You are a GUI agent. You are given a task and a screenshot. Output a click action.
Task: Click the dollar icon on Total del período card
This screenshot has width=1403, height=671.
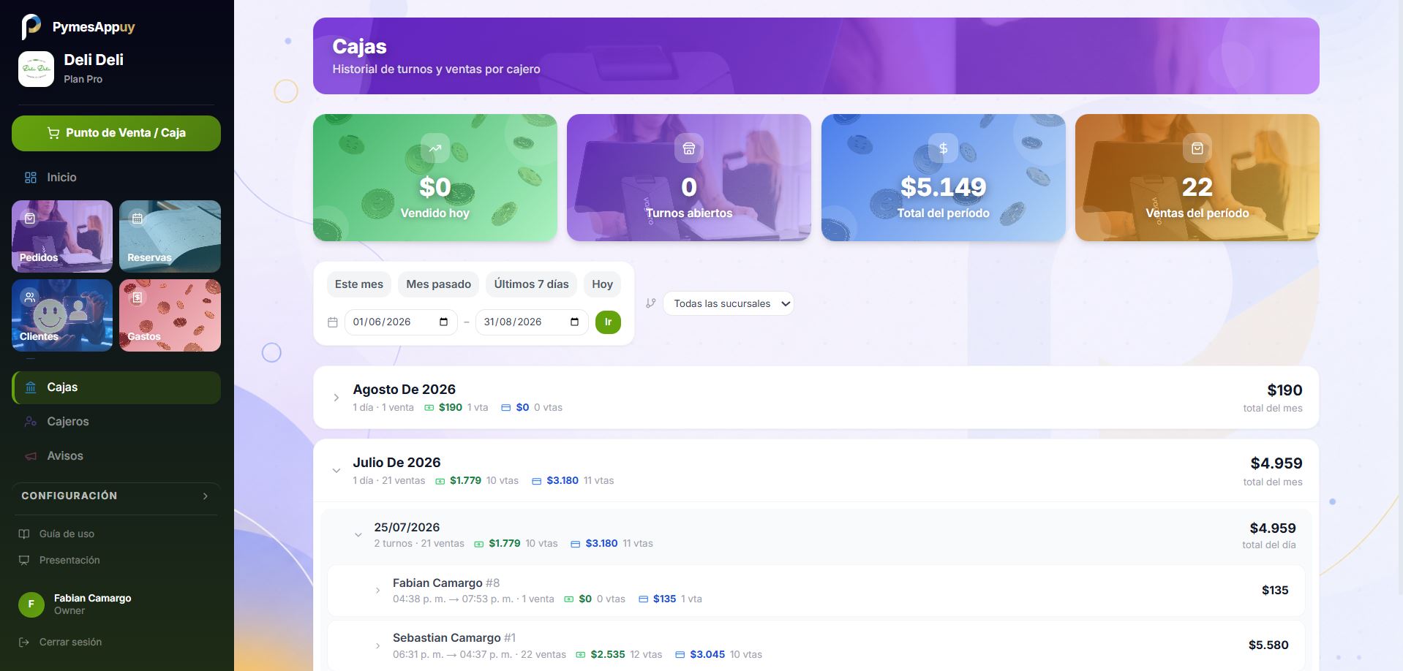tap(944, 148)
